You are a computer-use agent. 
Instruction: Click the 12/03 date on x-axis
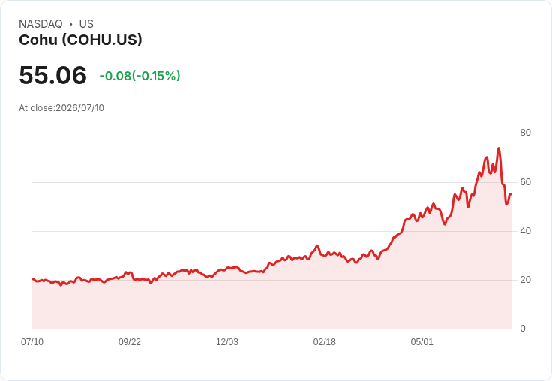point(227,342)
